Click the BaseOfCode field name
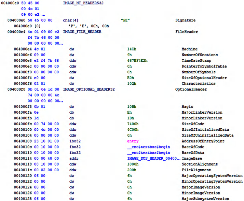The width and height of the screenshot is (244, 201). (193, 147)
